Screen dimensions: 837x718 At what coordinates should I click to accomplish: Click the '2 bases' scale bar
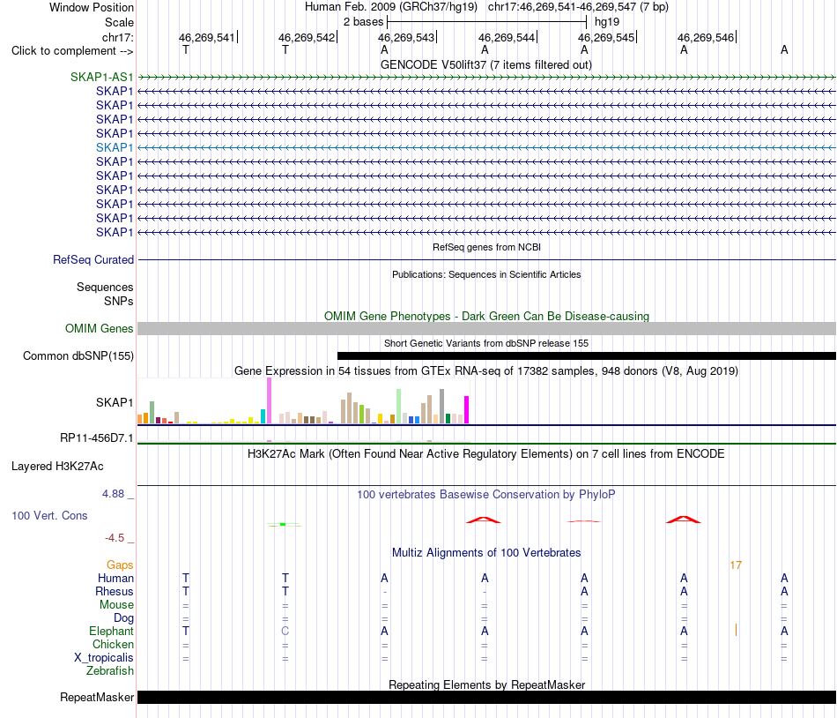[486, 22]
